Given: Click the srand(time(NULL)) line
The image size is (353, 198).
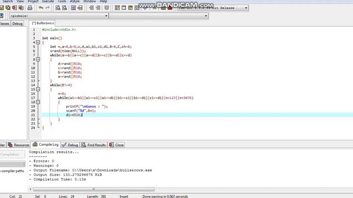Looking at the screenshot, I should [x=68, y=51].
